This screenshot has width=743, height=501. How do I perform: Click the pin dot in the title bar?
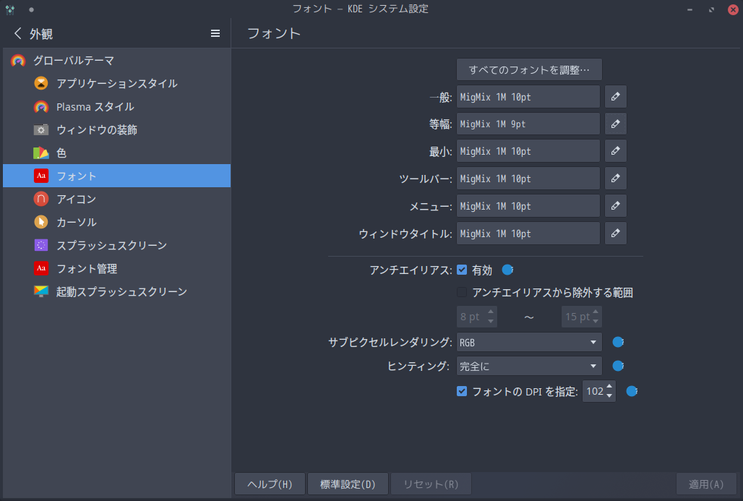pyautogui.click(x=31, y=9)
